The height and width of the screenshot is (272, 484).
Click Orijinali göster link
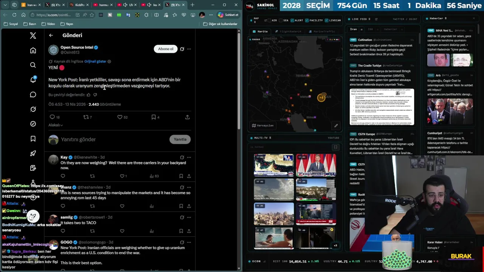(95, 62)
